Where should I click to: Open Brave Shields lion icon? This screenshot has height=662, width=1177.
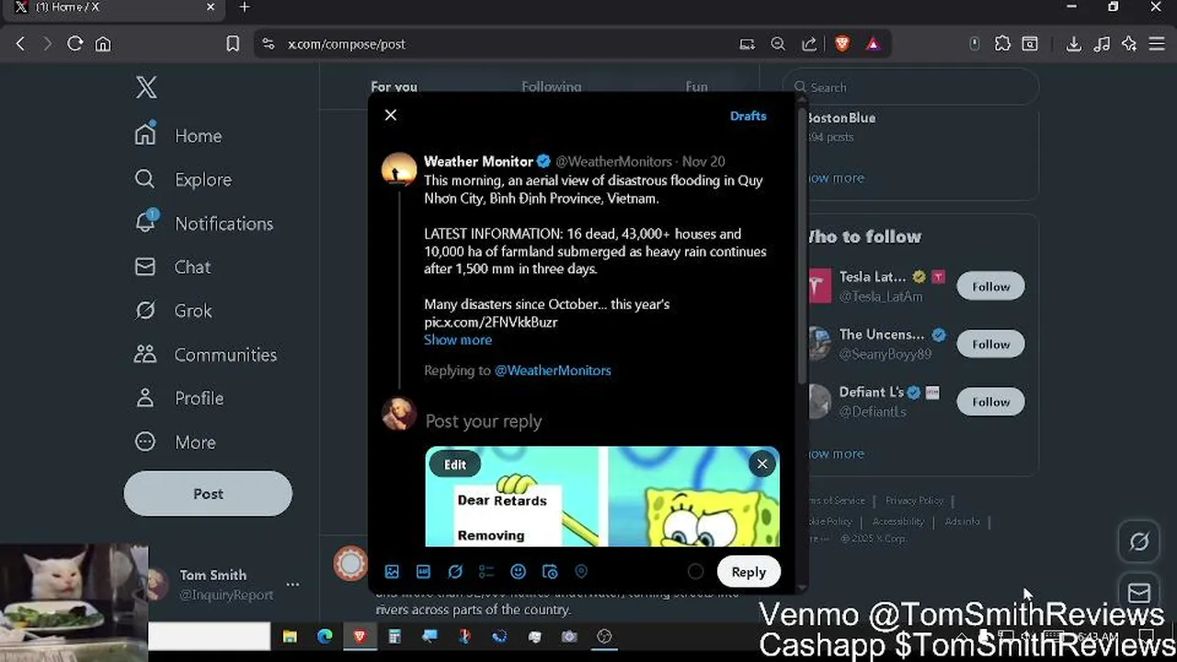[x=842, y=43]
